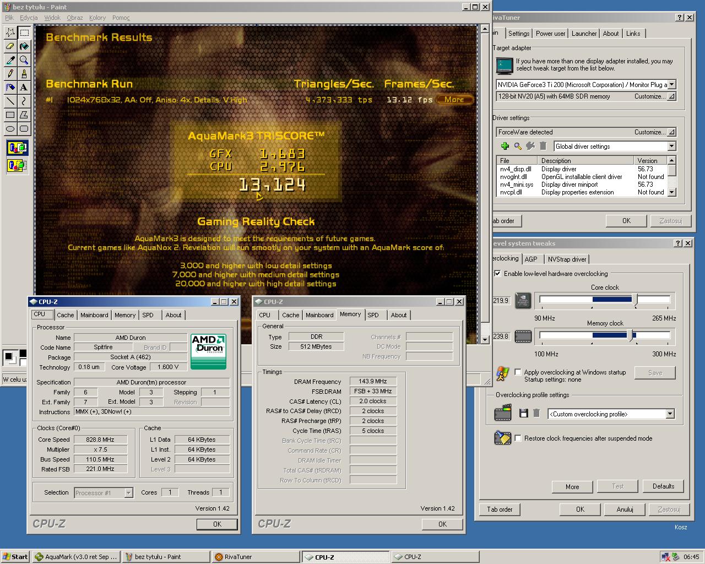Click the monitor icon under Target adapter
705x564 pixels.
pos(504,66)
